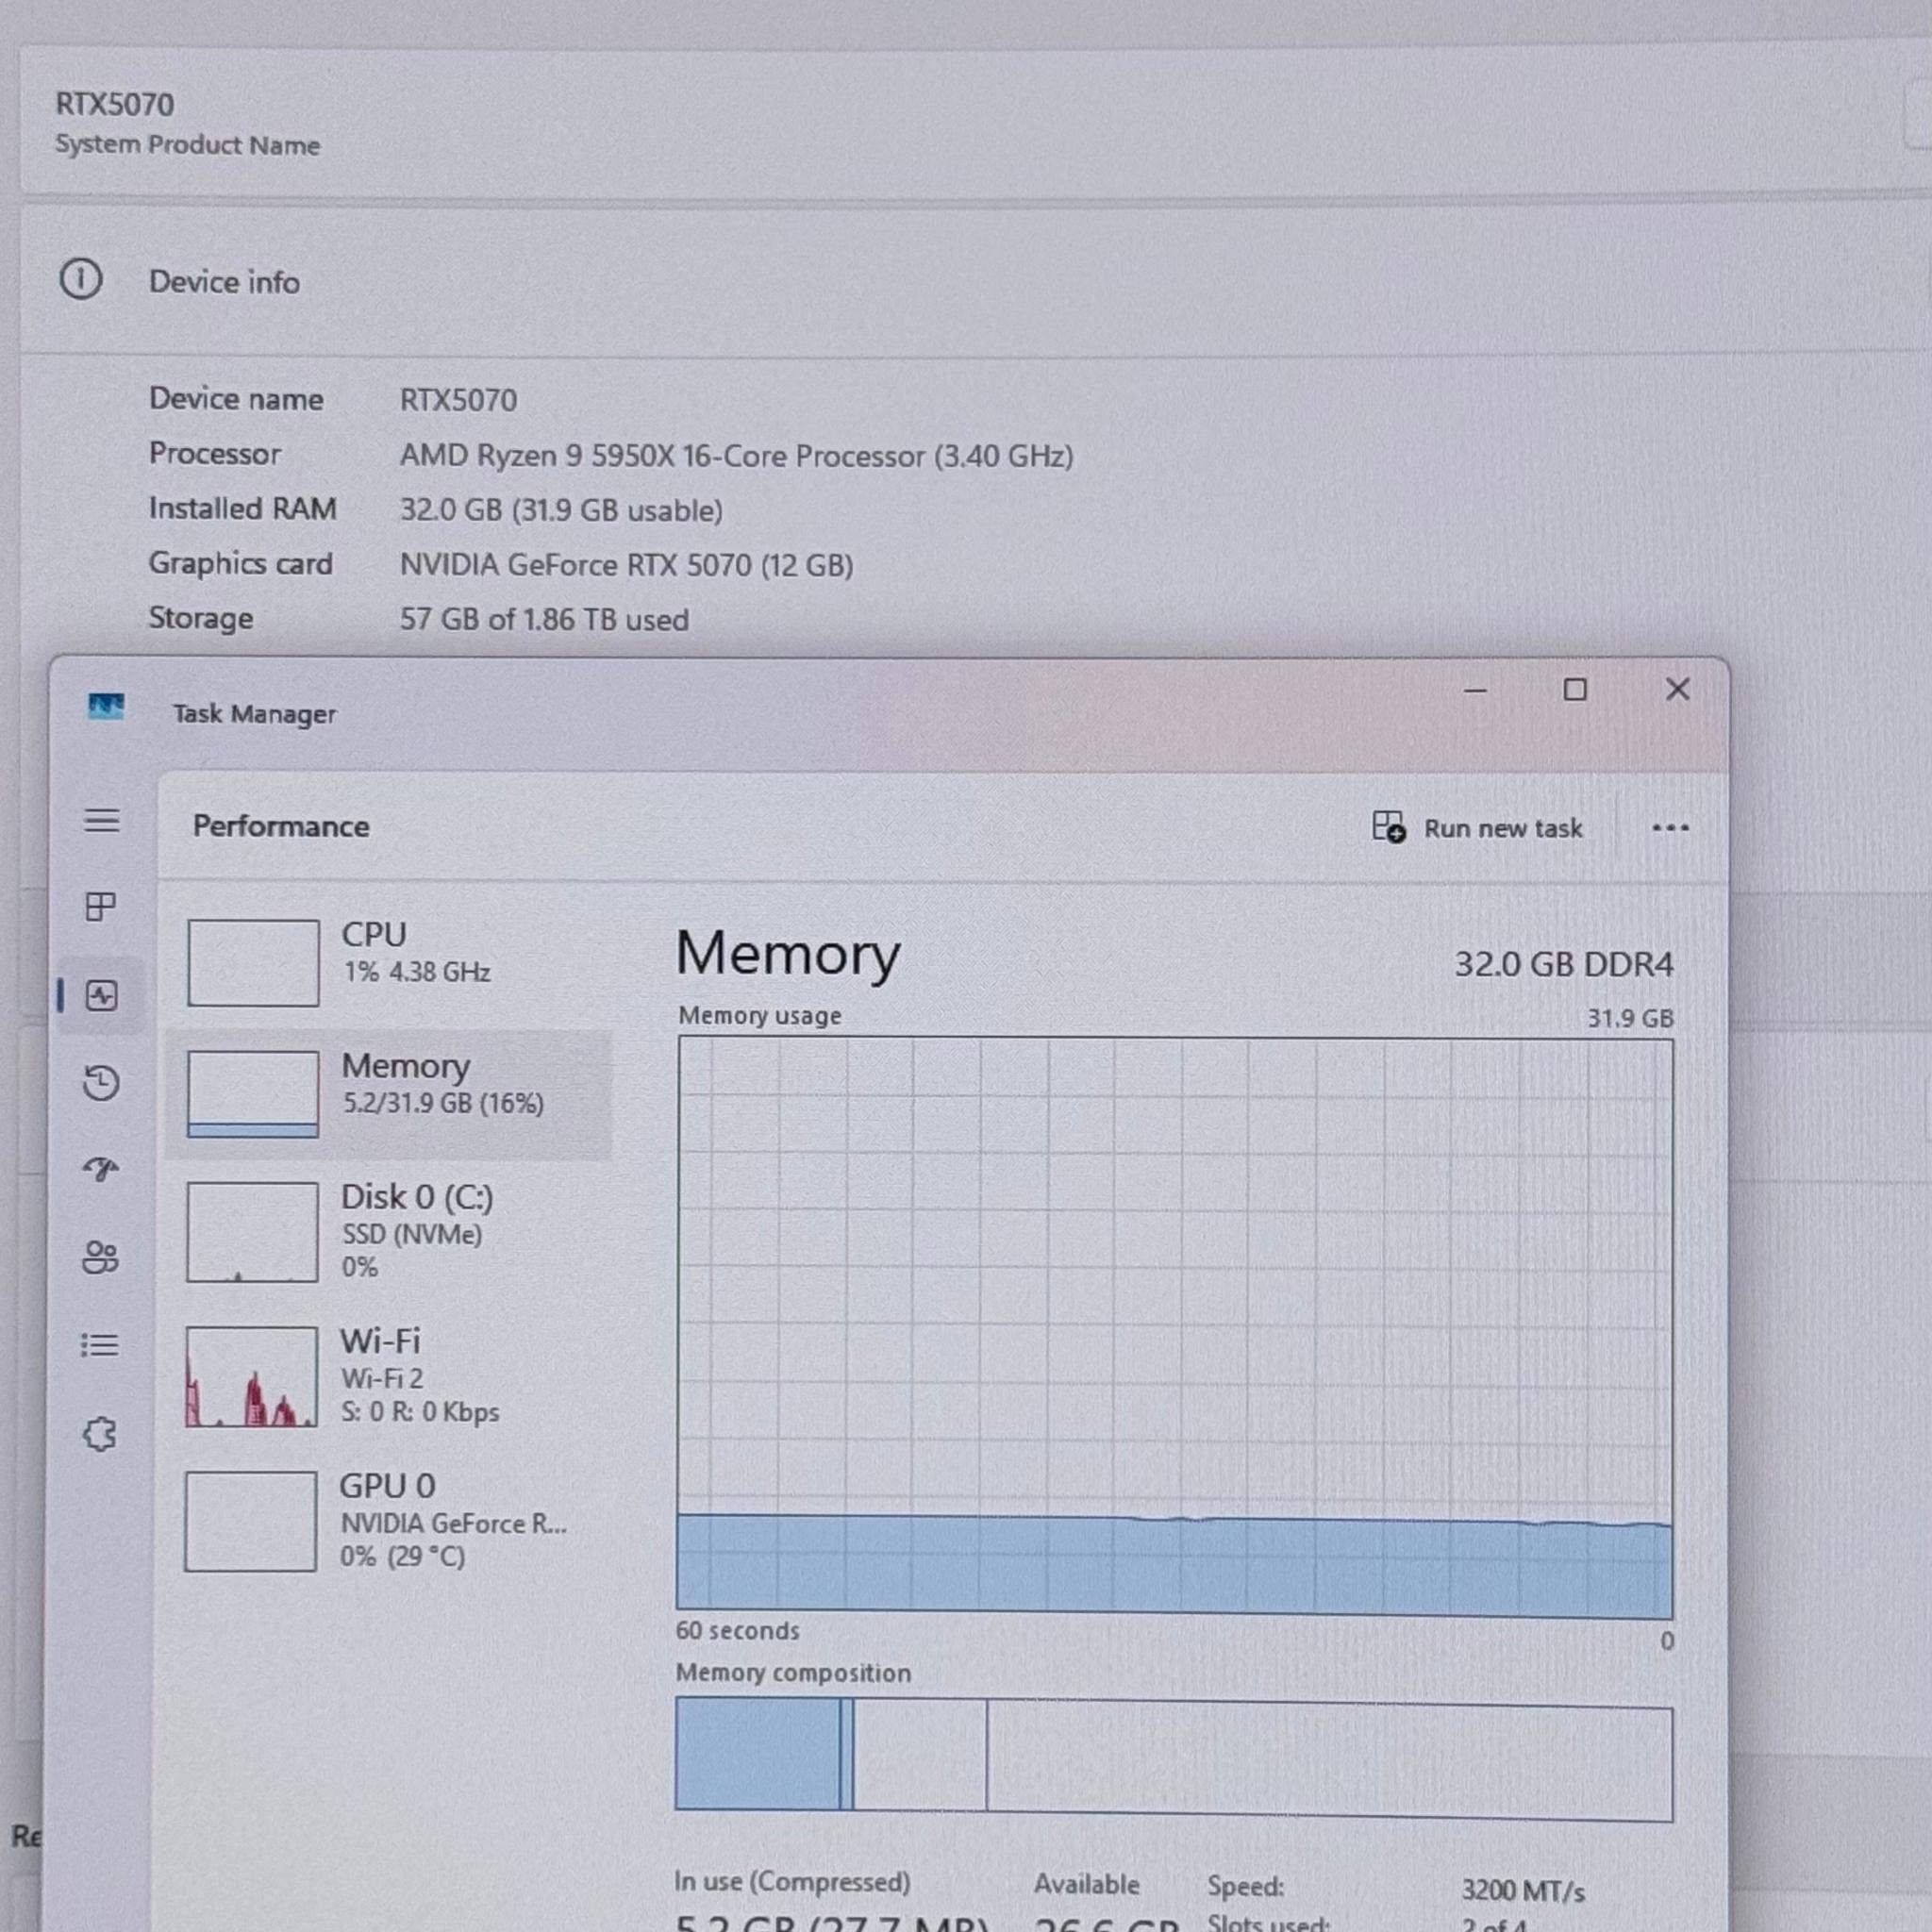Click the Storage value 57 GB of 1.86 TB used

(x=544, y=619)
